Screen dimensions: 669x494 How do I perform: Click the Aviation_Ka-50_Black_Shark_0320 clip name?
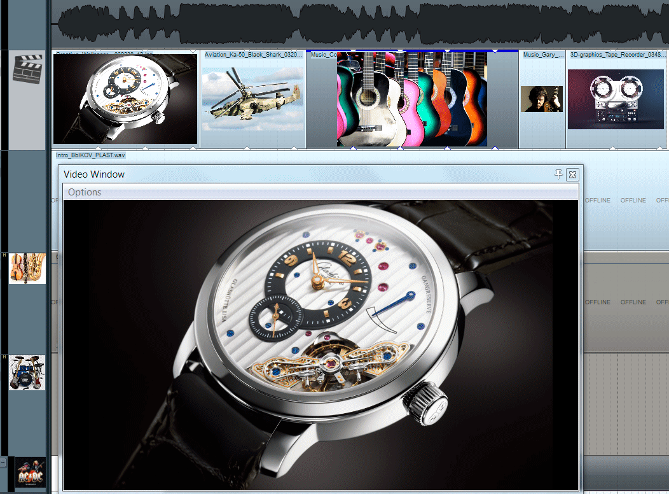[254, 55]
